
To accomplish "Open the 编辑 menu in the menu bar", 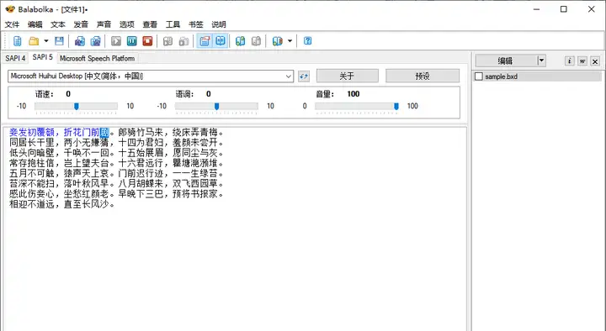I will pos(35,24).
